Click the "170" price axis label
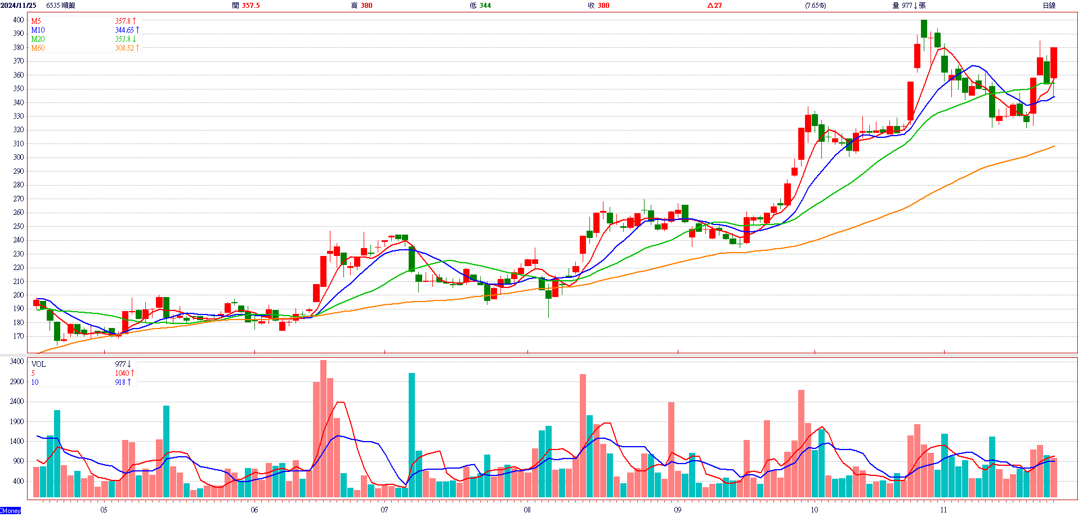The height and width of the screenshot is (517, 1078). (19, 336)
